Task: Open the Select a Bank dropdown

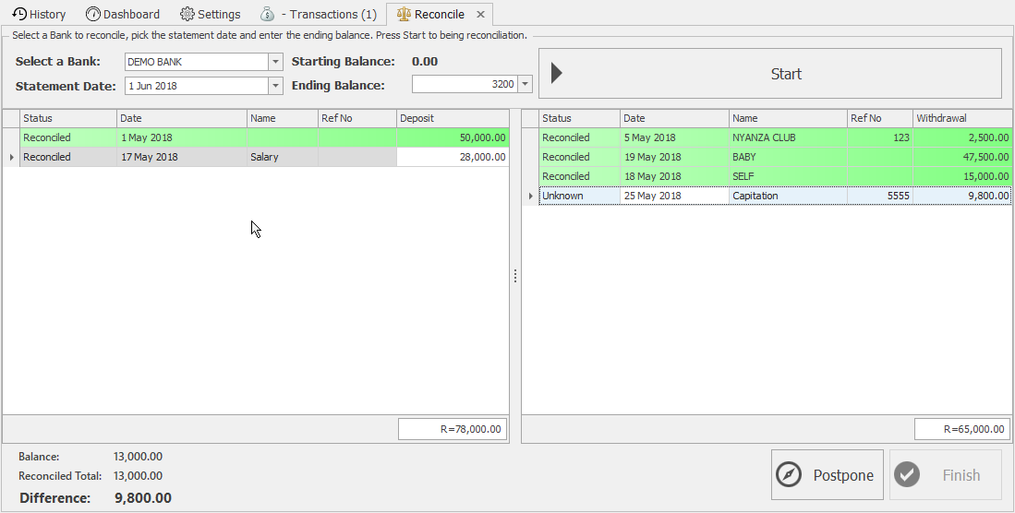Action: click(x=275, y=62)
